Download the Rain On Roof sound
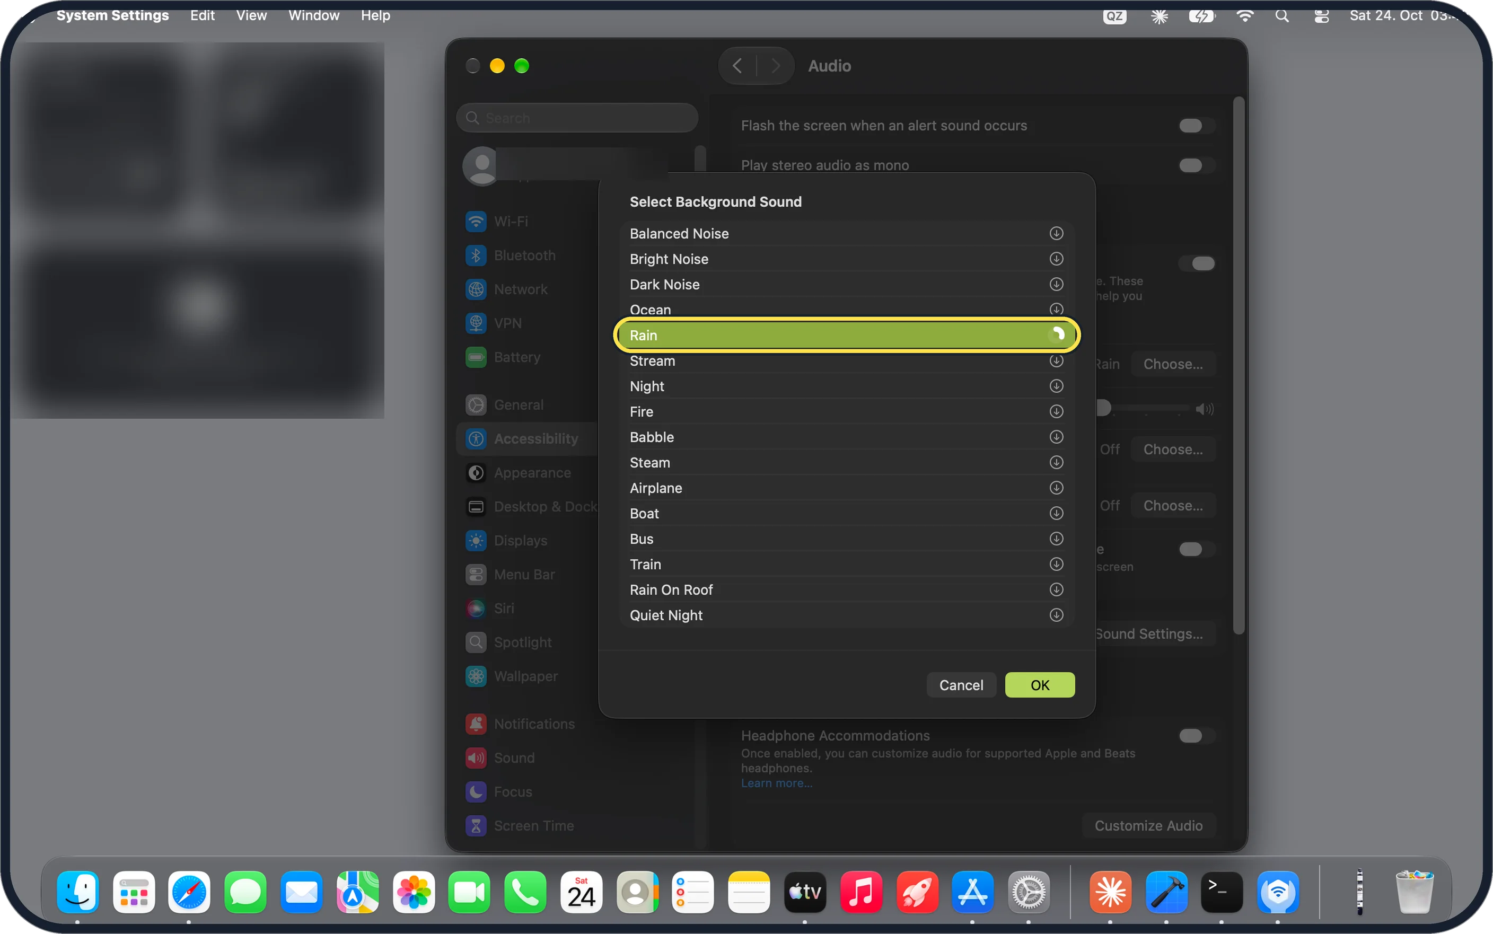Screen dimensions: 1493x934 [x=1056, y=589]
